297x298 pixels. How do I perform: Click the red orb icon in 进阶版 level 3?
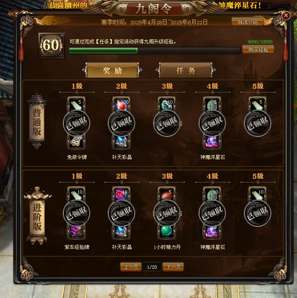167,195
